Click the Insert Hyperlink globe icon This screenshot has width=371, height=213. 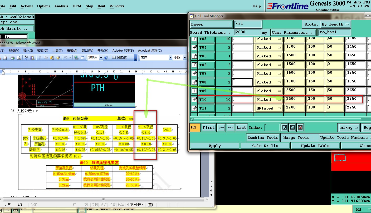(x=76, y=58)
